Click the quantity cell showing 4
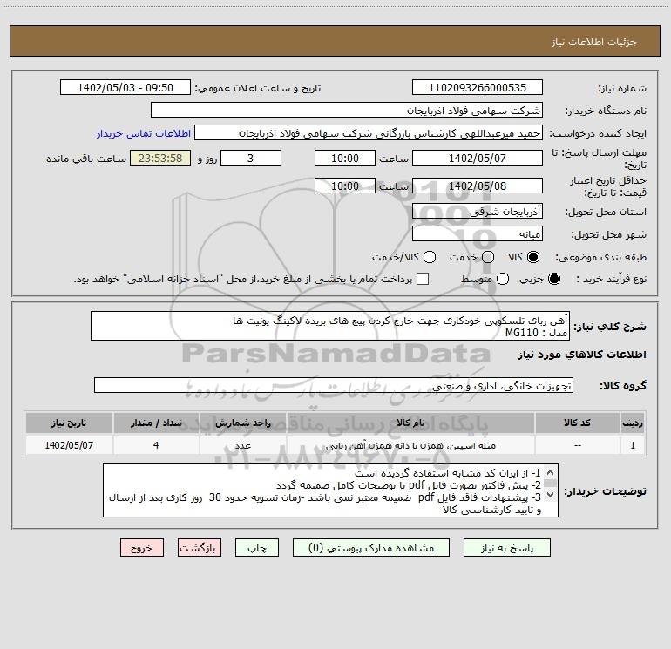This screenshot has height=649, width=671. [156, 445]
